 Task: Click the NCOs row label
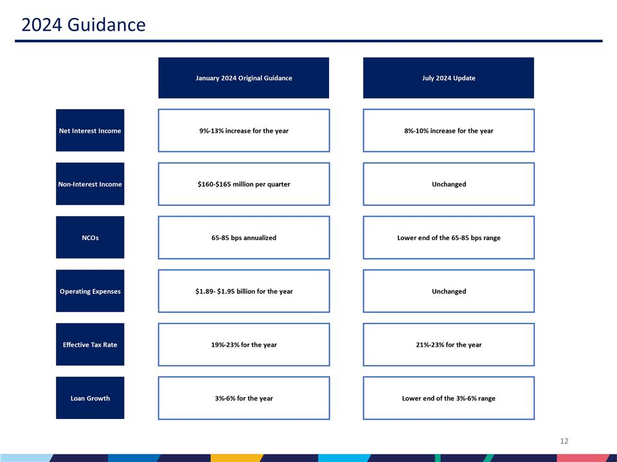[90, 237]
